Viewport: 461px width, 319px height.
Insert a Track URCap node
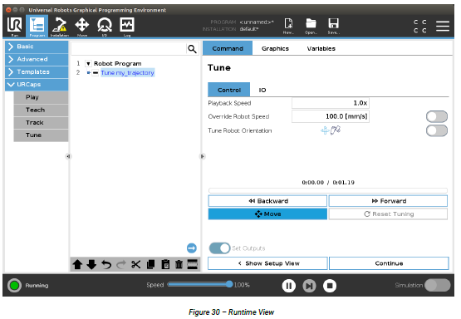[x=41, y=122]
